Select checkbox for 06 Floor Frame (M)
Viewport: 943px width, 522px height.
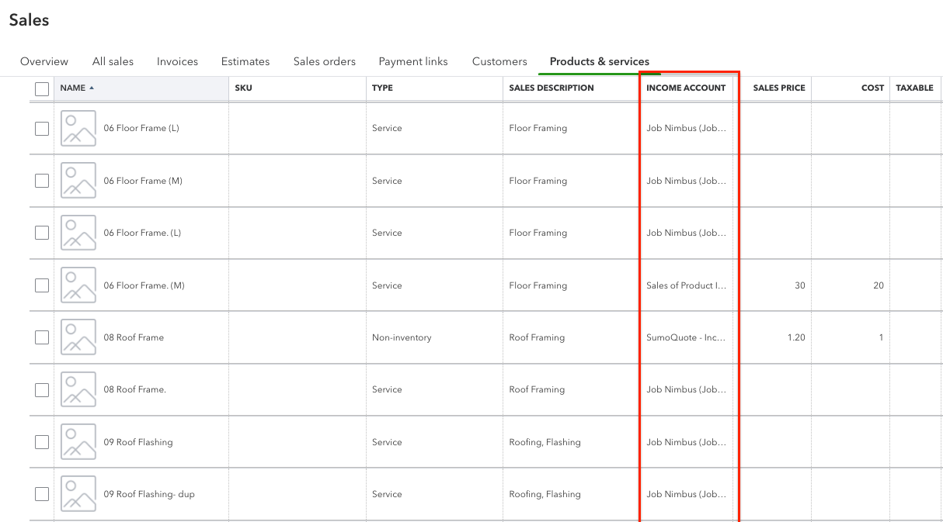[x=42, y=181]
